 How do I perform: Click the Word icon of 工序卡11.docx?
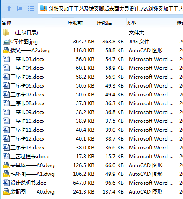tap(6, 130)
